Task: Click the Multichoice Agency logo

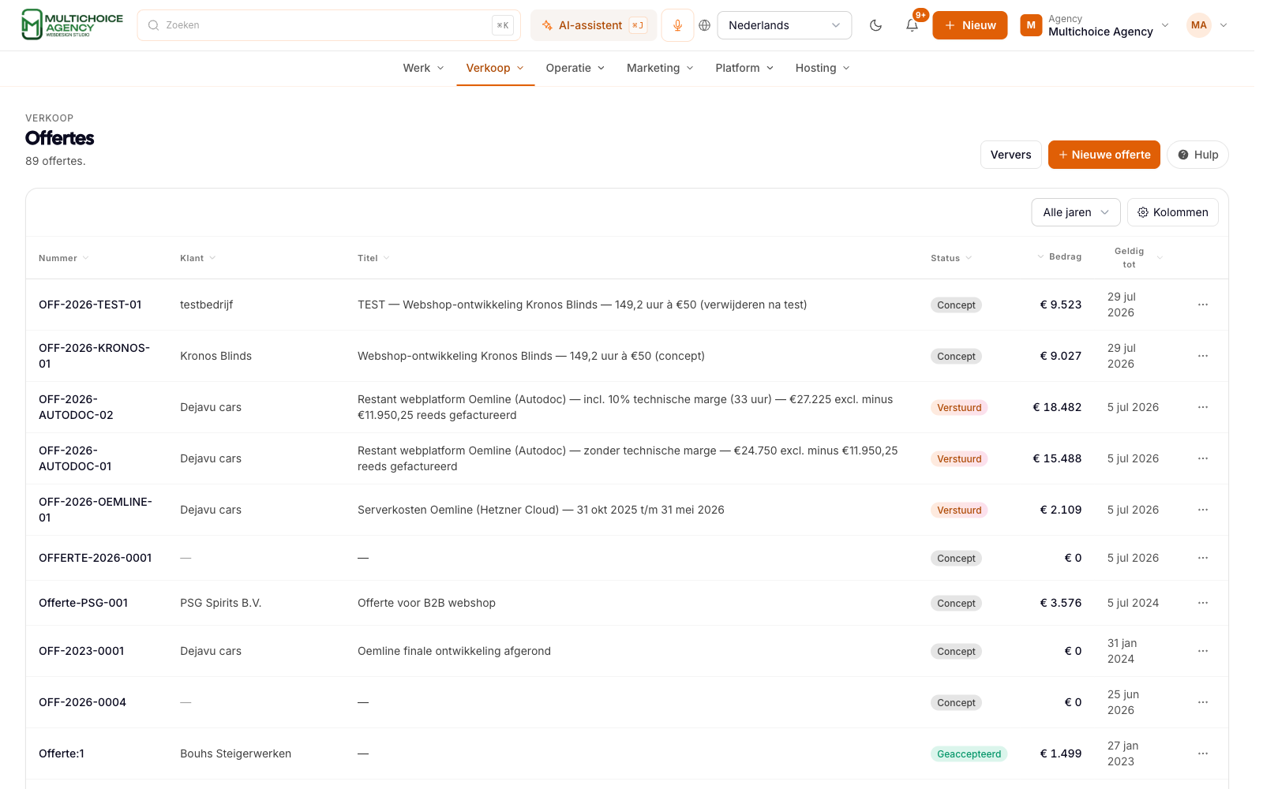Action: pyautogui.click(x=72, y=24)
